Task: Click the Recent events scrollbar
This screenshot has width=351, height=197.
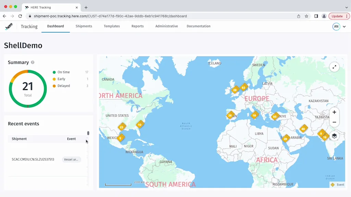Action: pos(88,133)
